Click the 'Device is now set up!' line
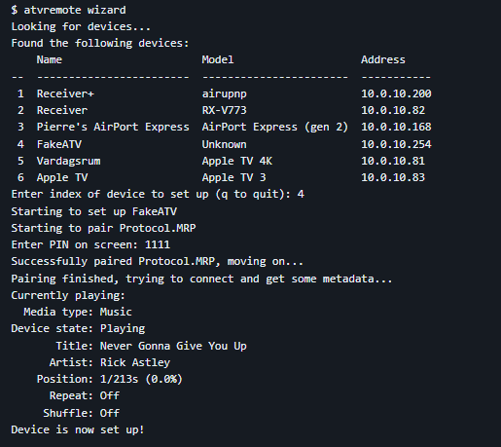501x447 pixels. (78, 429)
